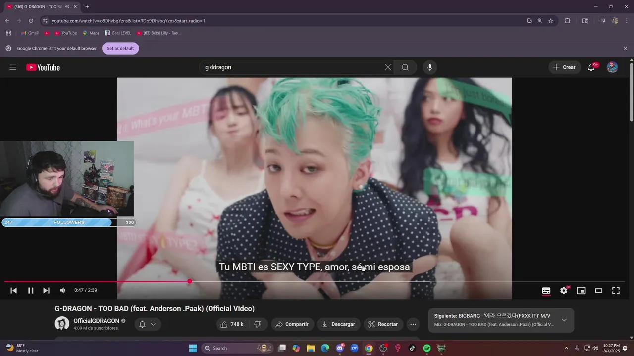View site information icon in address bar
This screenshot has width=634, height=356.
pyautogui.click(x=45, y=21)
